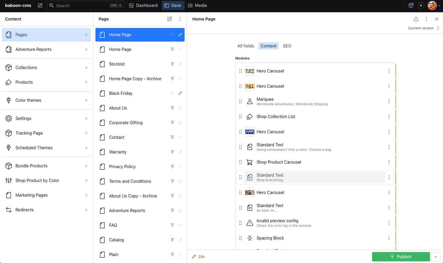This screenshot has width=443, height=263.
Task: Click the user avatar in top bar
Action: tap(432, 6)
